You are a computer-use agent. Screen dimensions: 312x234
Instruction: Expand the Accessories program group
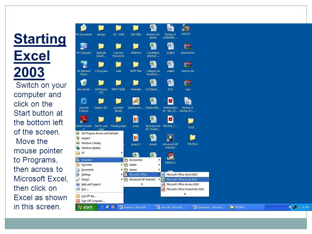(x=142, y=160)
